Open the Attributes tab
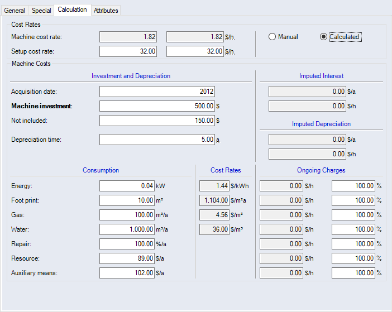 pyautogui.click(x=106, y=11)
